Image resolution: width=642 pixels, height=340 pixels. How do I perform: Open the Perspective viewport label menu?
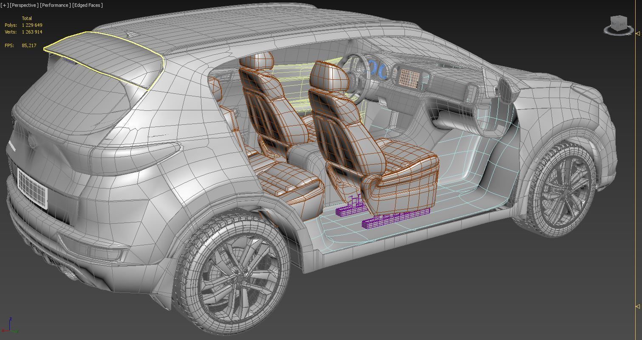(24, 5)
